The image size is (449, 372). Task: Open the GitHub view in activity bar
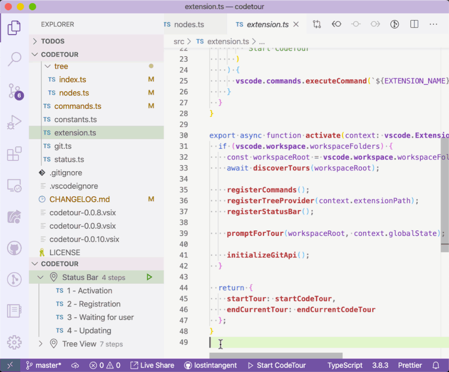[x=14, y=248]
